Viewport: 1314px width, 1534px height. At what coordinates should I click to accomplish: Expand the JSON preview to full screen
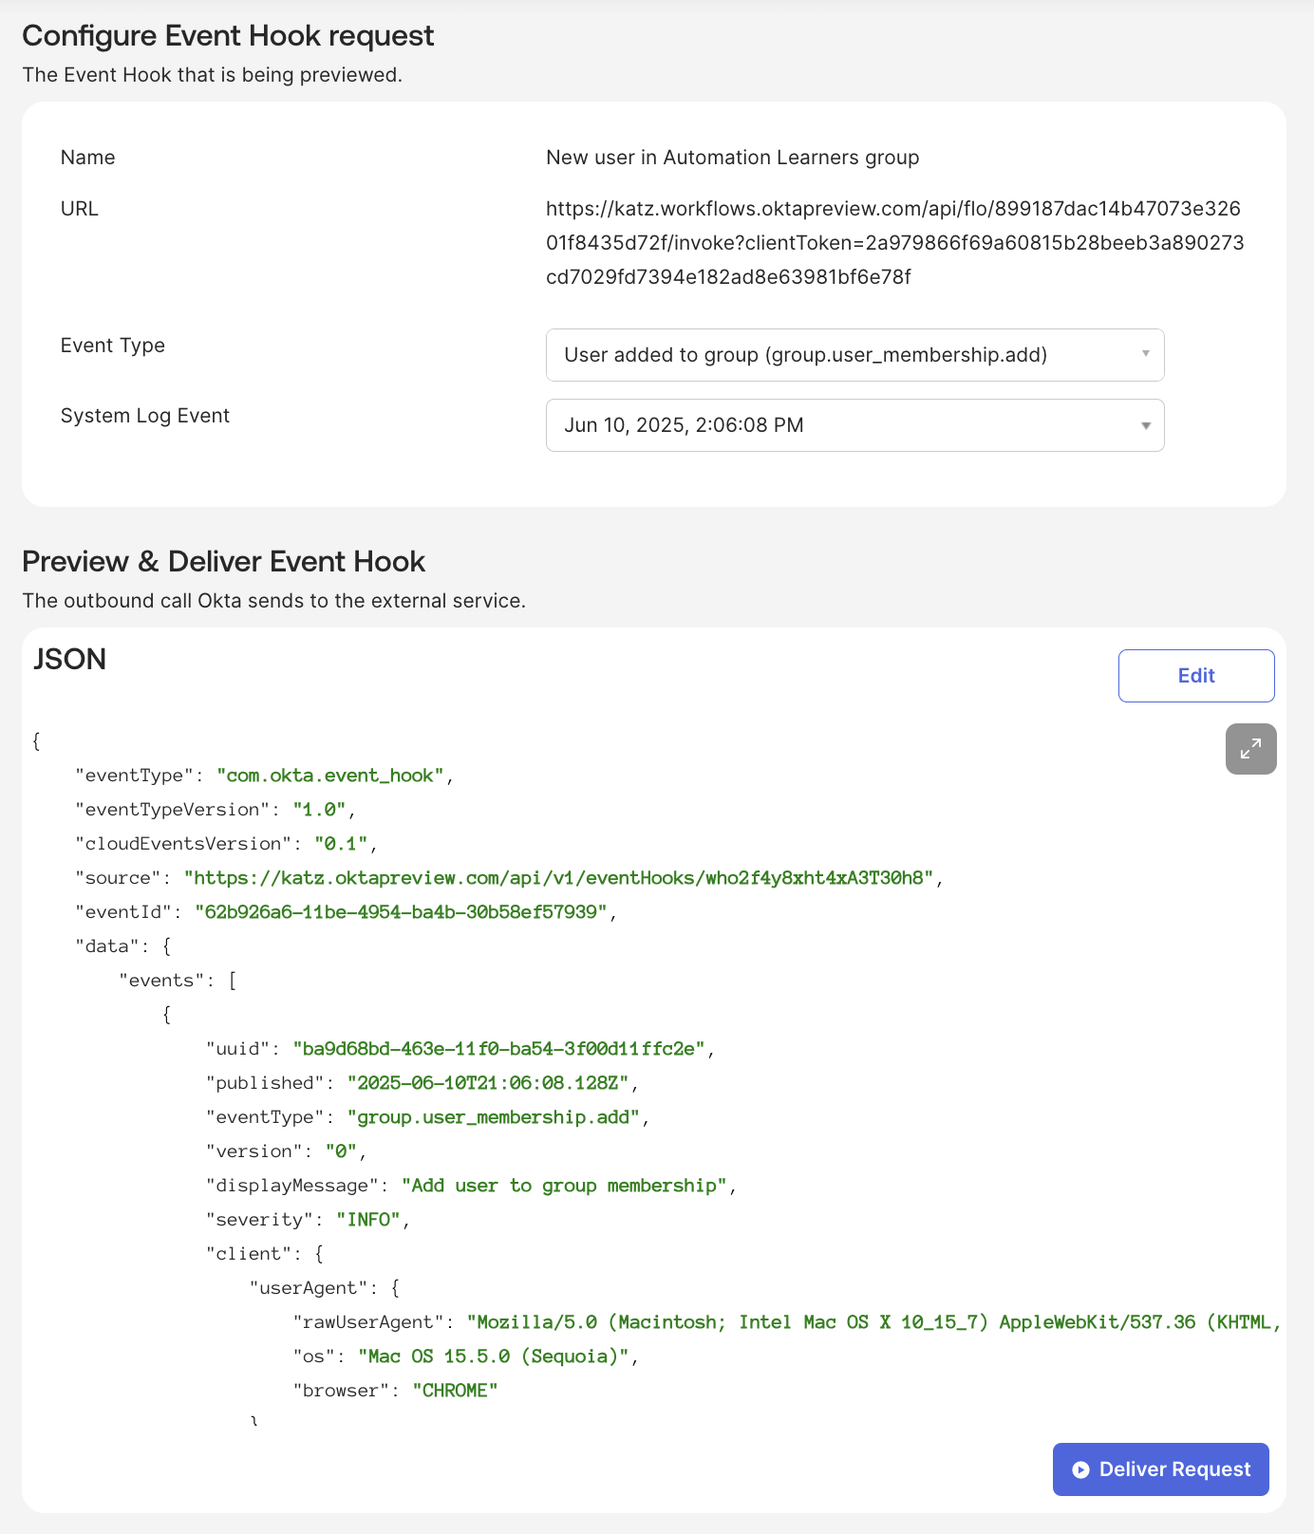pyautogui.click(x=1250, y=749)
